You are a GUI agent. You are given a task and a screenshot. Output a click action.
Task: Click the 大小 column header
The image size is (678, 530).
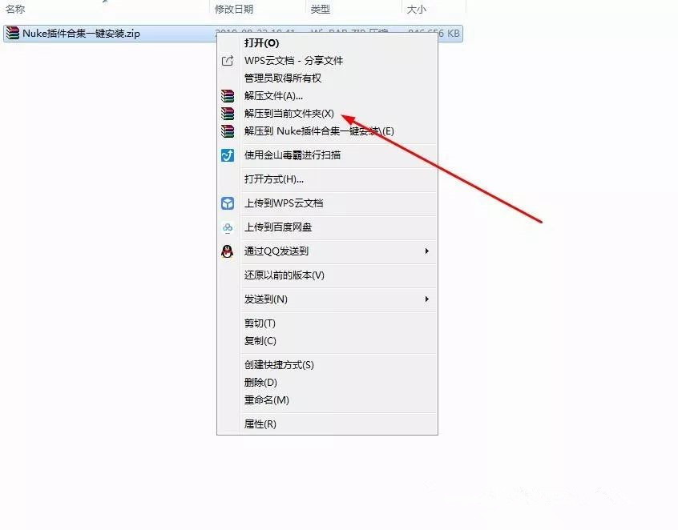tap(416, 8)
